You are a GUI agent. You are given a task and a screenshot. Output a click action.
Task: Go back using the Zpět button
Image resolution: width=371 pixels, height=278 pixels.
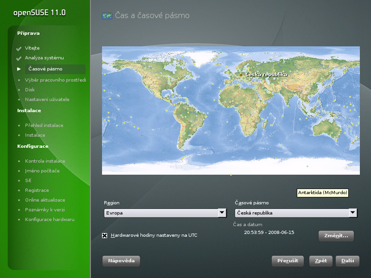click(320, 261)
